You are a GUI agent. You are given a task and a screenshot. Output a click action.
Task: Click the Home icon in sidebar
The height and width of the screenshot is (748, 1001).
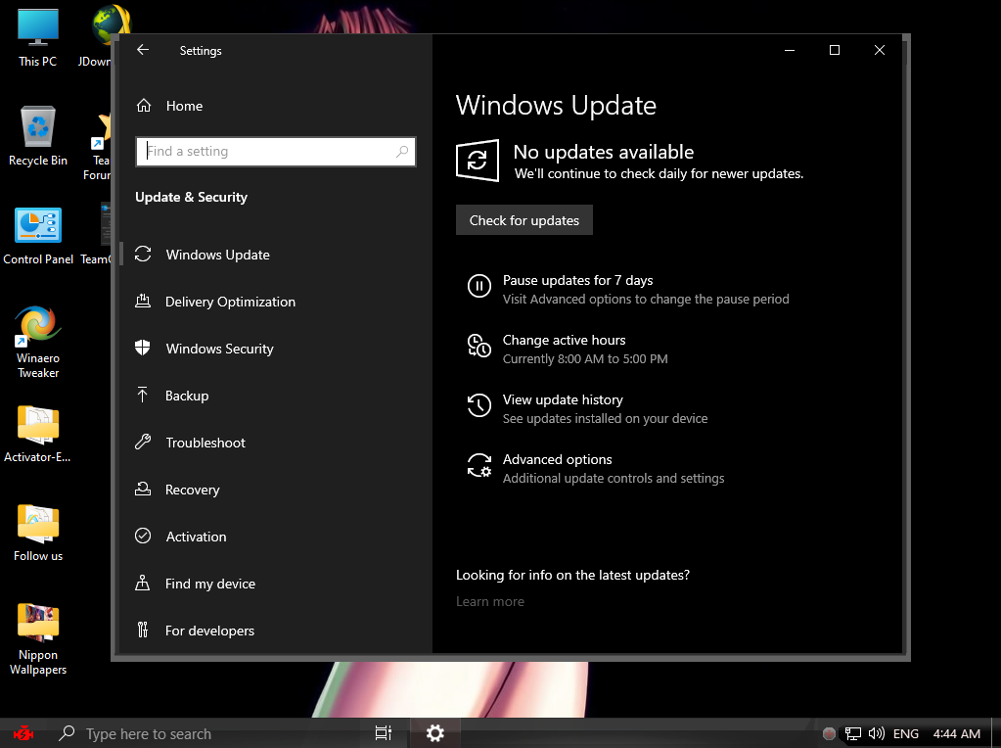pos(144,106)
